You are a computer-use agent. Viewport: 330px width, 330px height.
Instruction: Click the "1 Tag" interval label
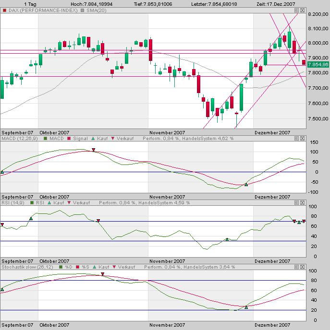tap(30, 4)
